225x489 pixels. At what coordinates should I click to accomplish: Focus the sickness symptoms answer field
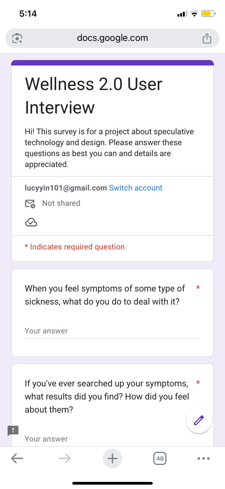coord(112,331)
